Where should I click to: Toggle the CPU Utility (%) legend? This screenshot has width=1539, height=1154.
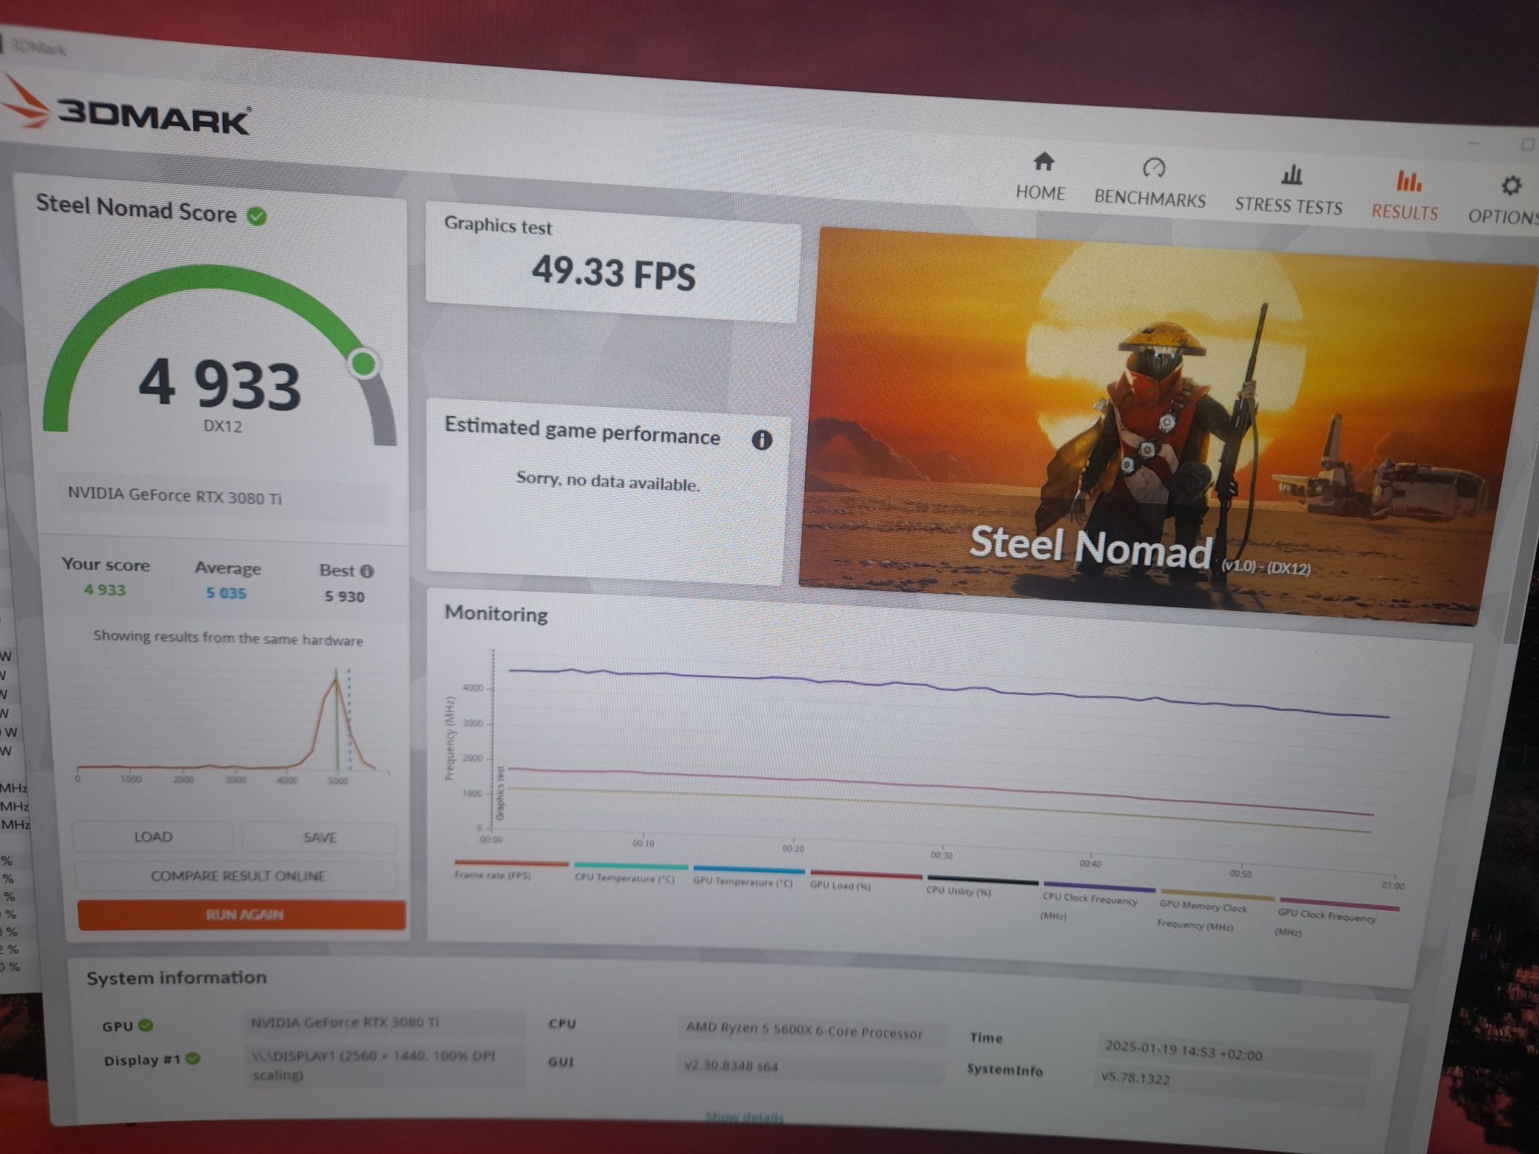(958, 891)
